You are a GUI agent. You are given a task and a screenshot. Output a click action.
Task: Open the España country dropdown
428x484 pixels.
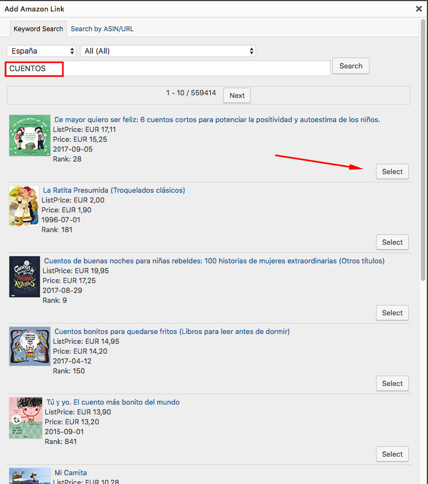coord(42,51)
